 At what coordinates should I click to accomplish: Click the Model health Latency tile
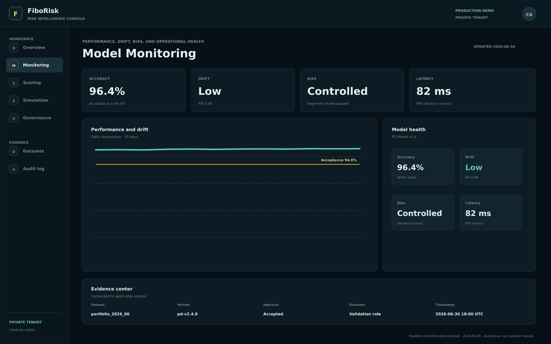491,213
